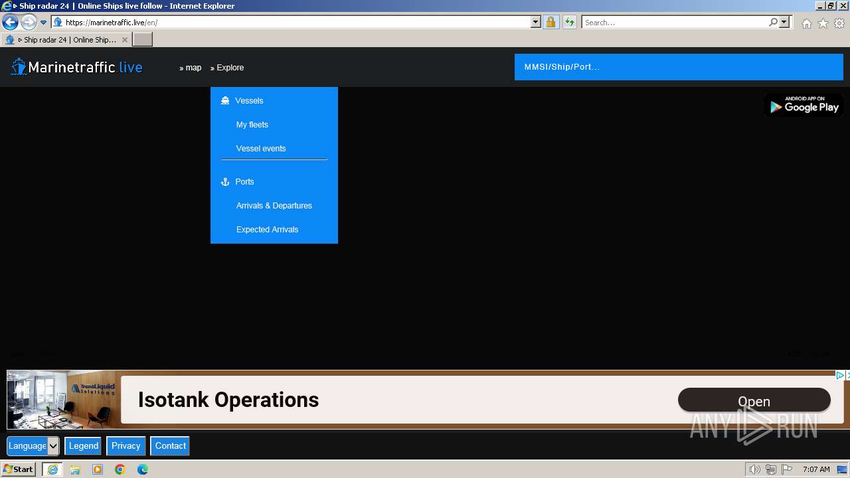Open Vessel events from the dropdown
Screen dimensions: 850x478
click(261, 149)
